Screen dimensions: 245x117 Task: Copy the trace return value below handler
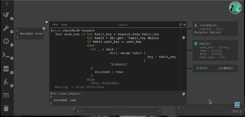point(184,94)
